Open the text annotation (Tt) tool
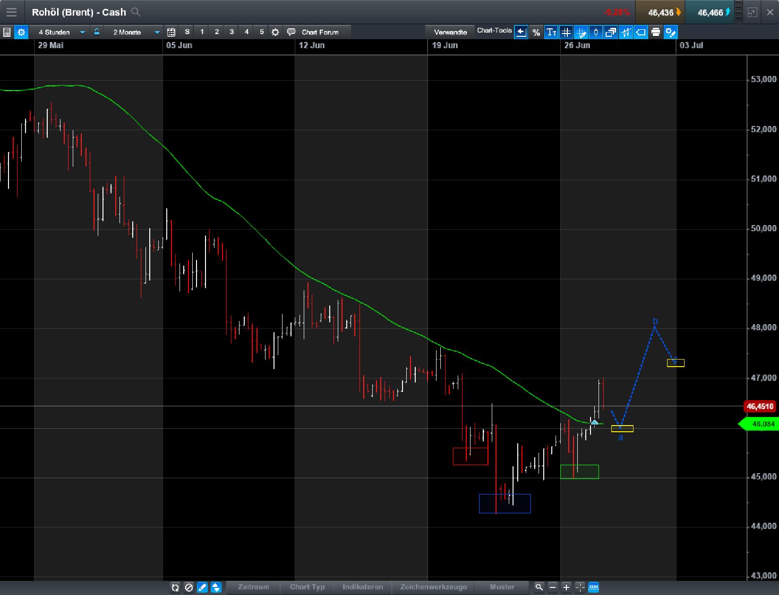The height and width of the screenshot is (595, 779). pos(551,32)
